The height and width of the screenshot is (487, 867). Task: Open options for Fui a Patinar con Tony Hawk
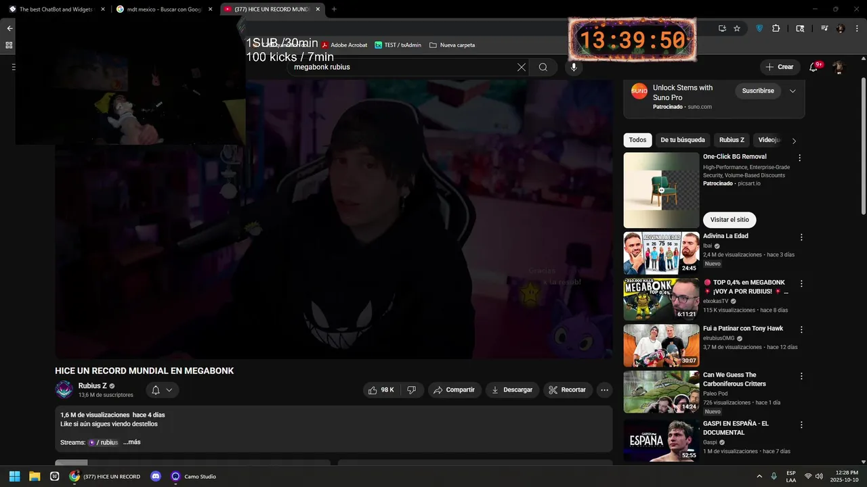(x=801, y=330)
